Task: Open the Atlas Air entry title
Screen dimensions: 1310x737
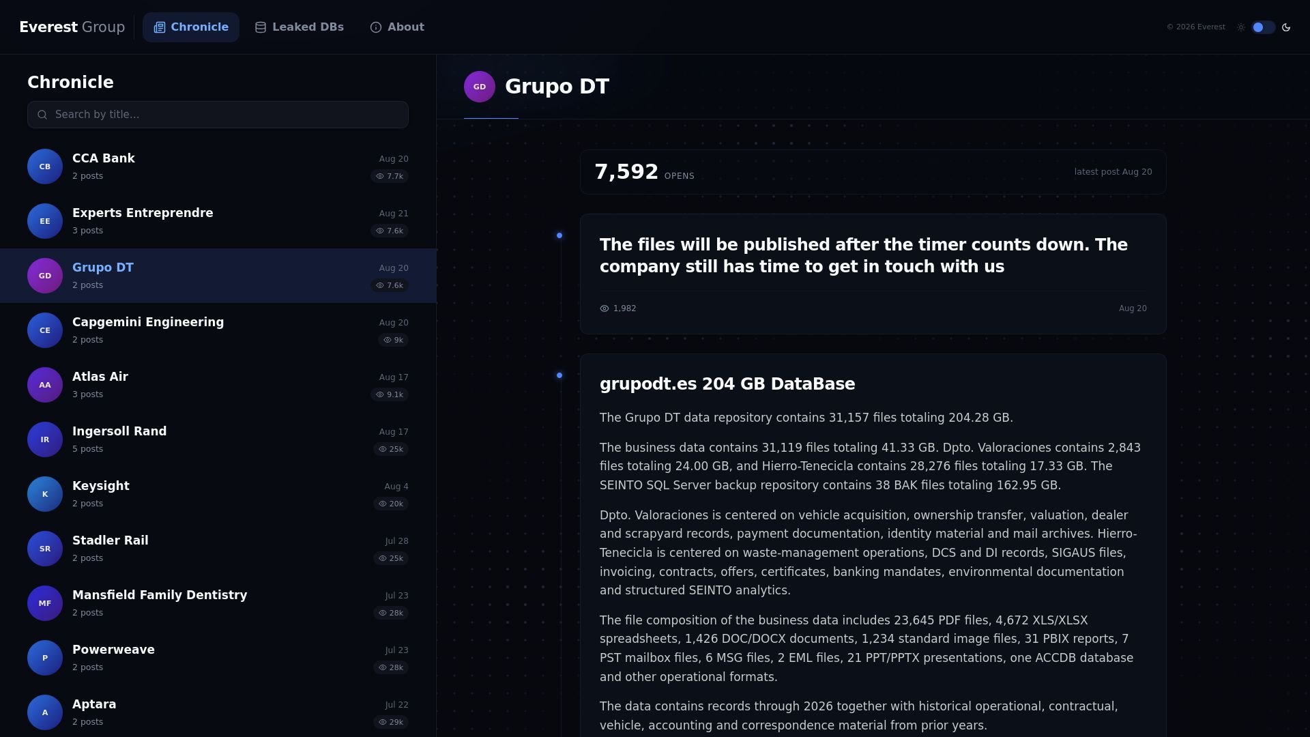Action: point(100,377)
